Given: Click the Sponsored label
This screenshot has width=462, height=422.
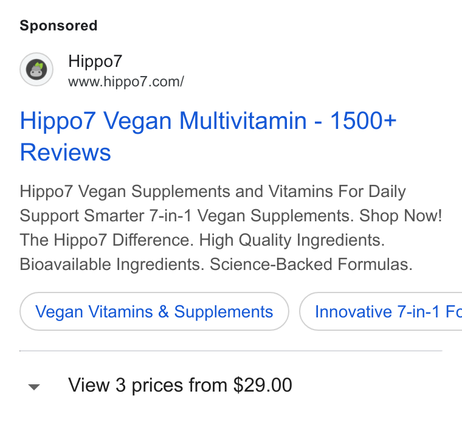Looking at the screenshot, I should [58, 26].
